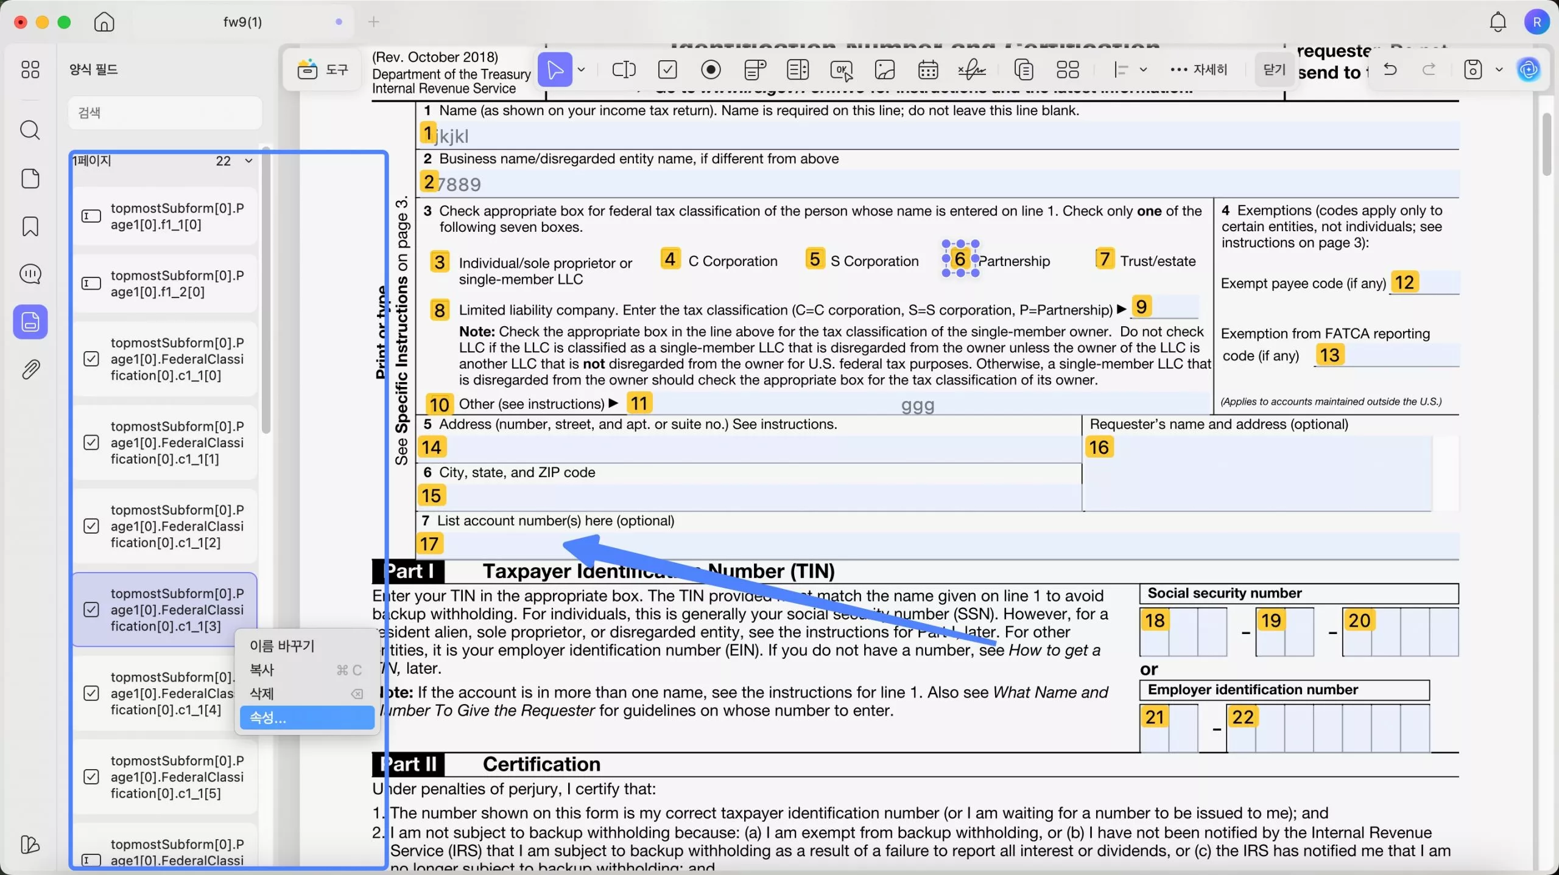Image resolution: width=1559 pixels, height=875 pixels.
Task: Expand the save icon dropdown arrow
Action: tap(1499, 69)
